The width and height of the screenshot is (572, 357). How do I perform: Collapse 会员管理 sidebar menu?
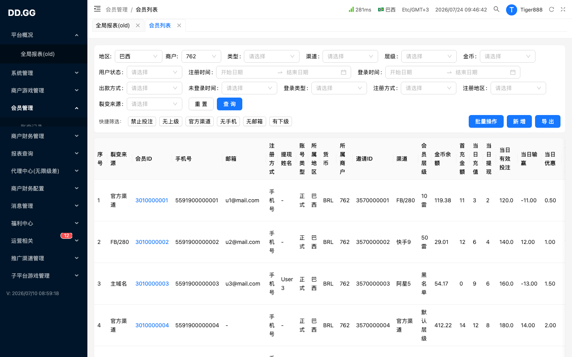click(x=44, y=108)
